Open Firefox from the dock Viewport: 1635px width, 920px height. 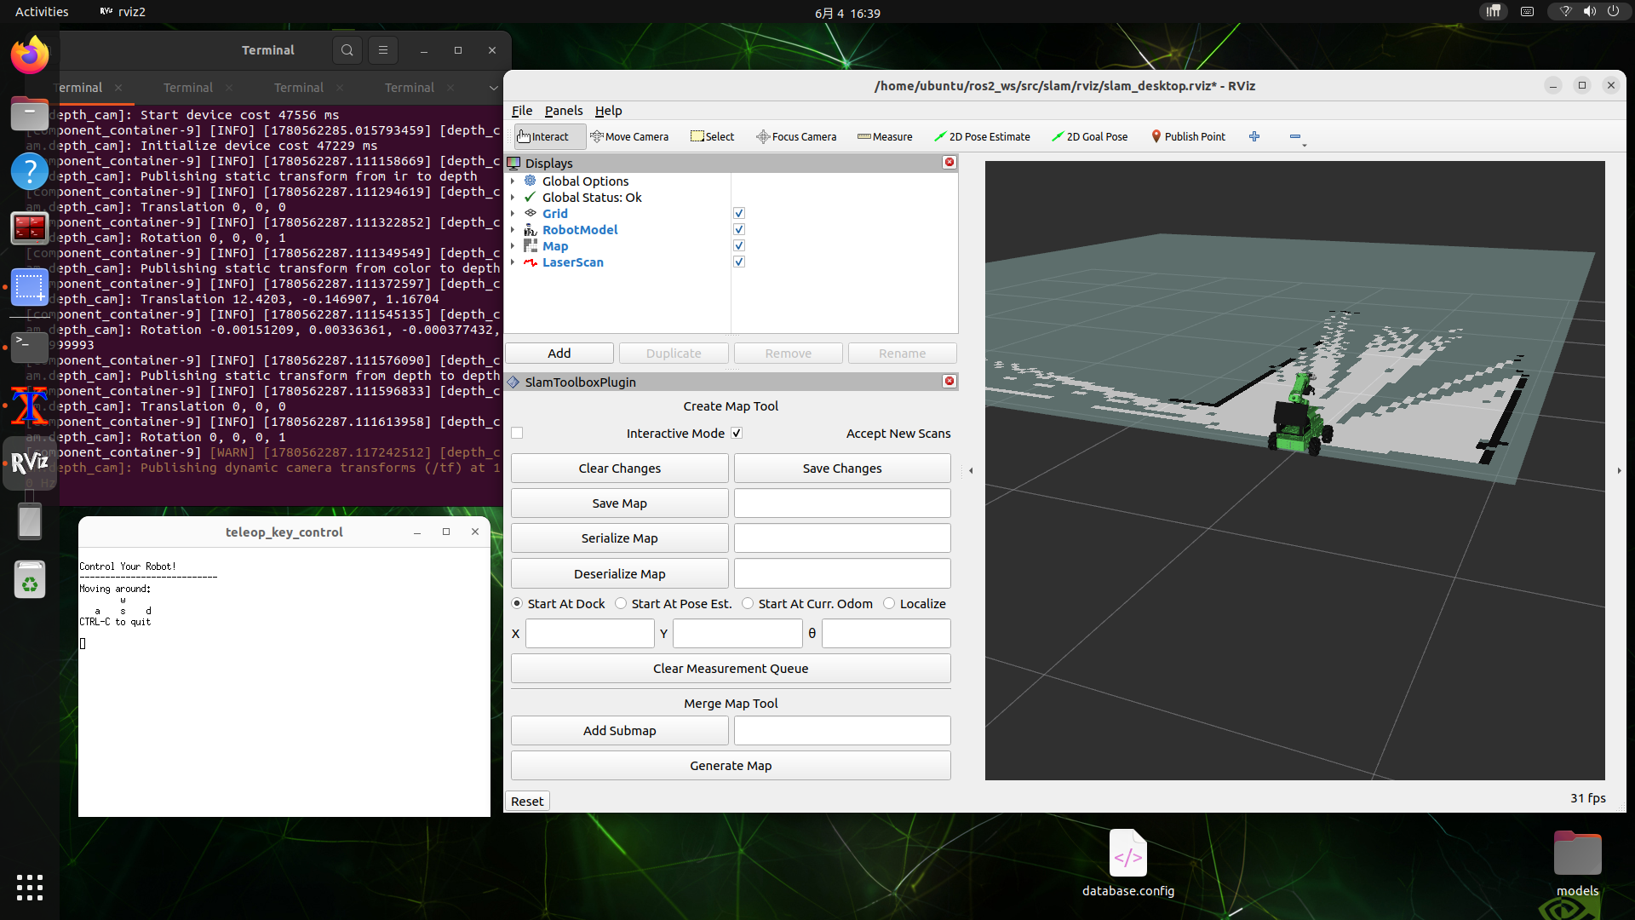click(30, 55)
